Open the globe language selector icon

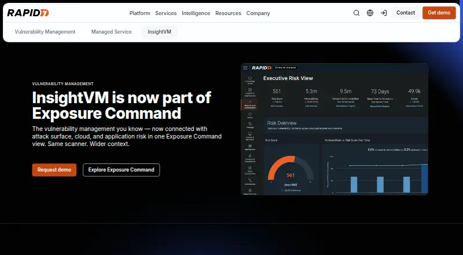point(370,13)
